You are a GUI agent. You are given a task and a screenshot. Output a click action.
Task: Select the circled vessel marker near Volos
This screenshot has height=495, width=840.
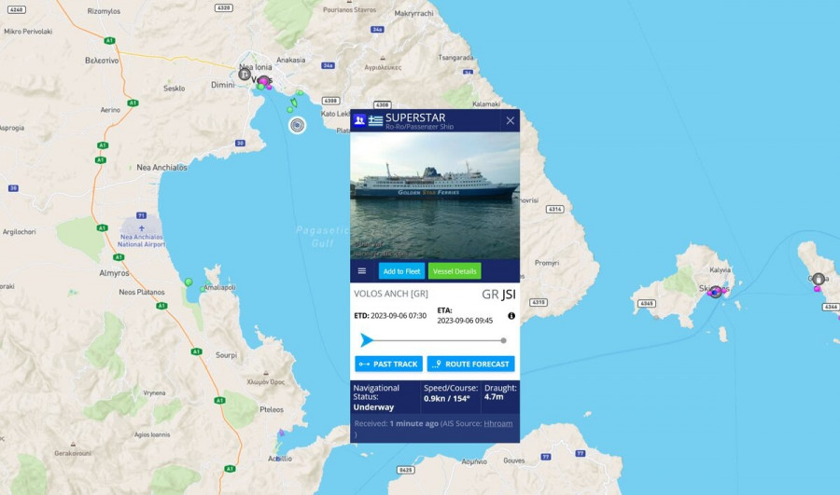coord(298,125)
